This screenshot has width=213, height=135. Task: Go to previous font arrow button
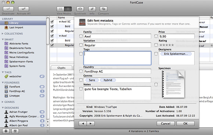tap(83, 124)
